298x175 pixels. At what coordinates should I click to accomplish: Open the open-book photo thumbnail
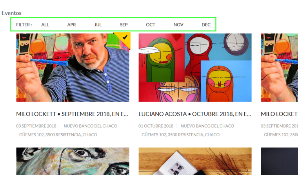coord(195,161)
